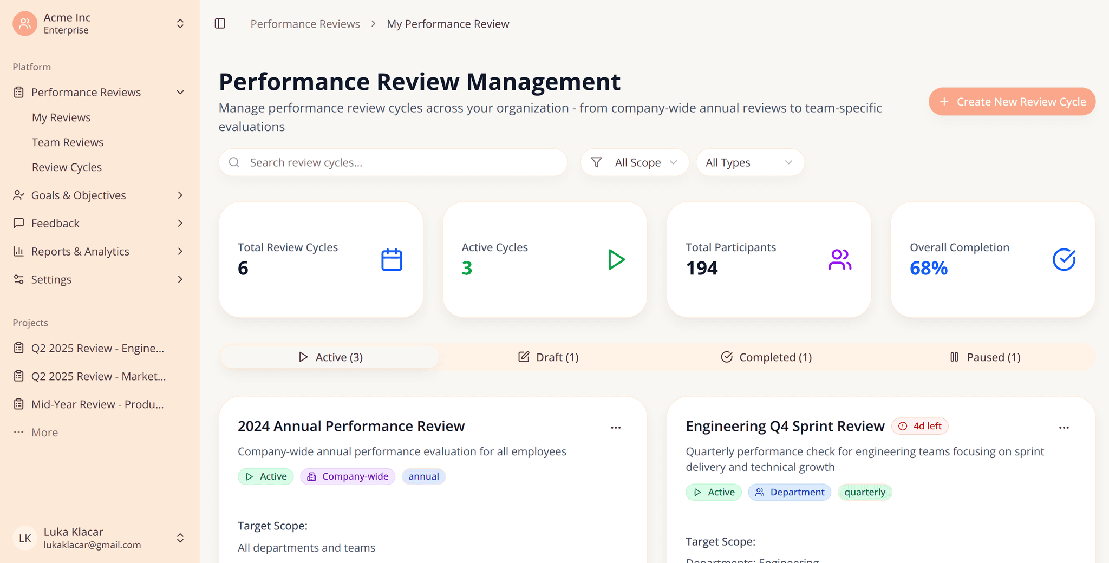Open Team Reviews in the sidebar
1109x563 pixels.
click(x=68, y=142)
